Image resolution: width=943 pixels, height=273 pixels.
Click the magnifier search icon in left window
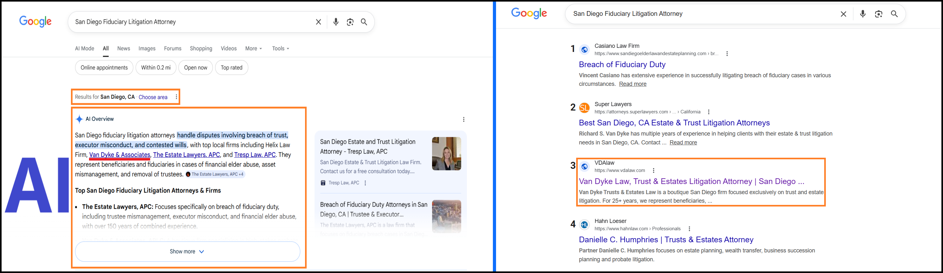point(364,22)
